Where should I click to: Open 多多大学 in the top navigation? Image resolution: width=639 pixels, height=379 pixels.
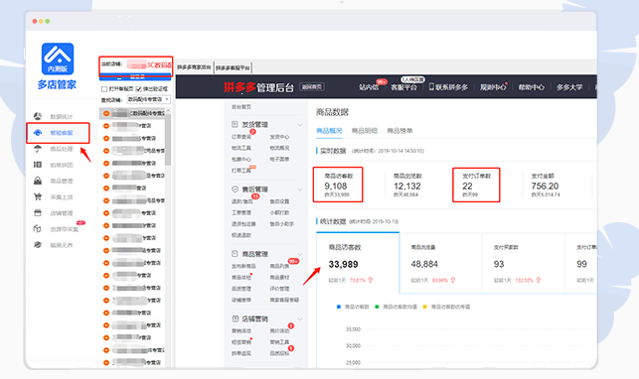569,87
